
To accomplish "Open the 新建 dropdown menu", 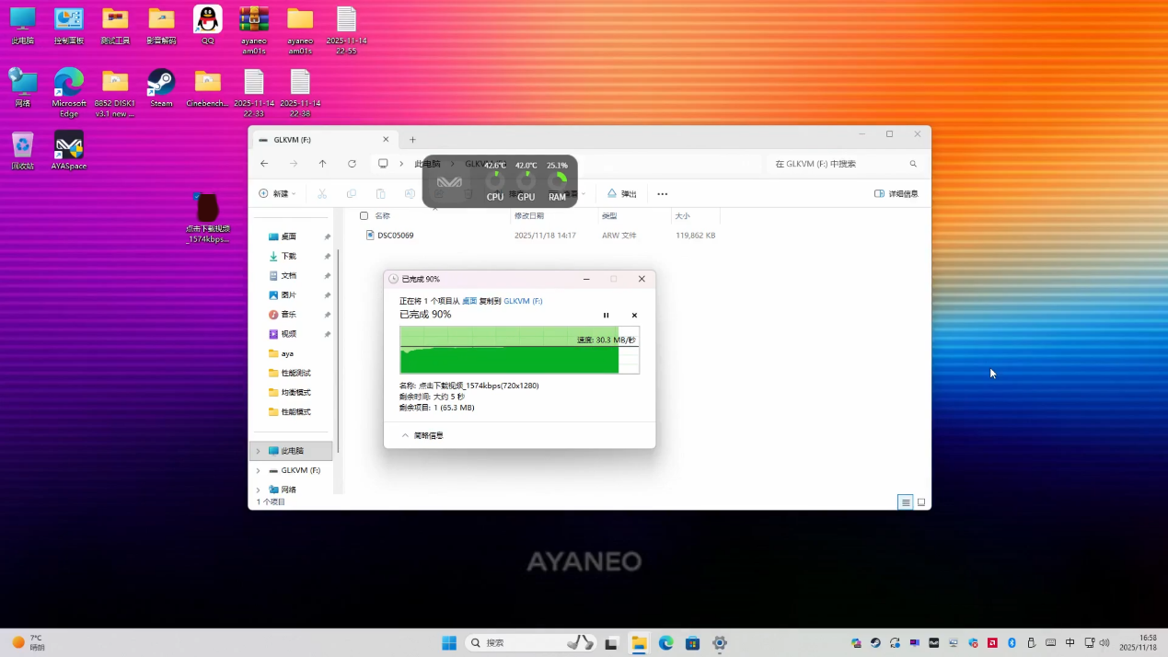I will [277, 194].
